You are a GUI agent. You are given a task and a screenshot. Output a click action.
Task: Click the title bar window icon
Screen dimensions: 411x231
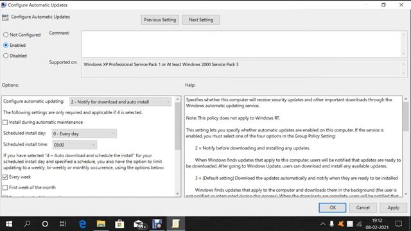pos(4,4)
